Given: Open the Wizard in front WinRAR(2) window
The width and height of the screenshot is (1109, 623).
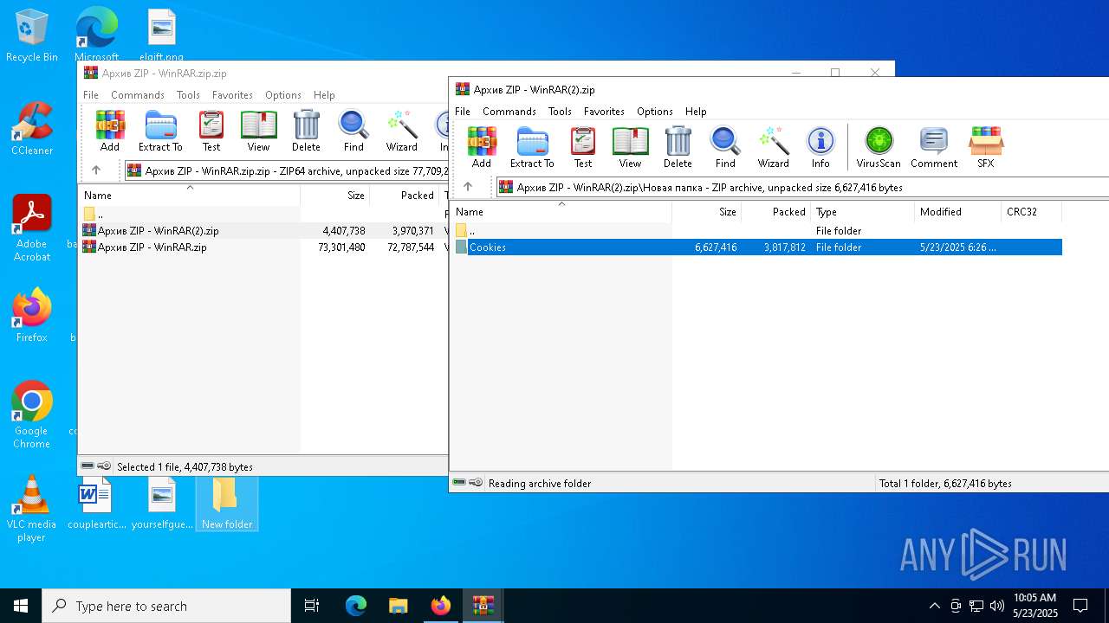Looking at the screenshot, I should 773,147.
